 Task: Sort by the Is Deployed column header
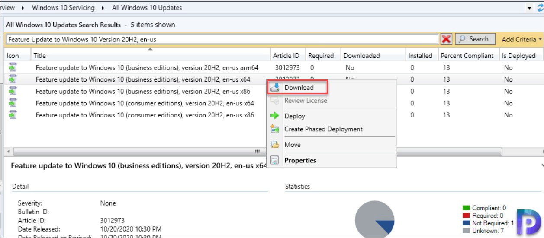click(x=521, y=55)
